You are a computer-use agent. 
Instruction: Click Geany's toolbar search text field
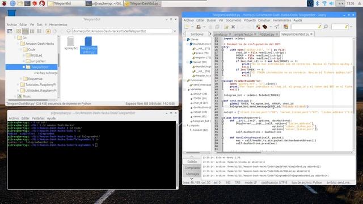click(306, 27)
